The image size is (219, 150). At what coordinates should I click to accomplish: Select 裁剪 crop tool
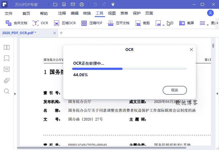point(142,23)
